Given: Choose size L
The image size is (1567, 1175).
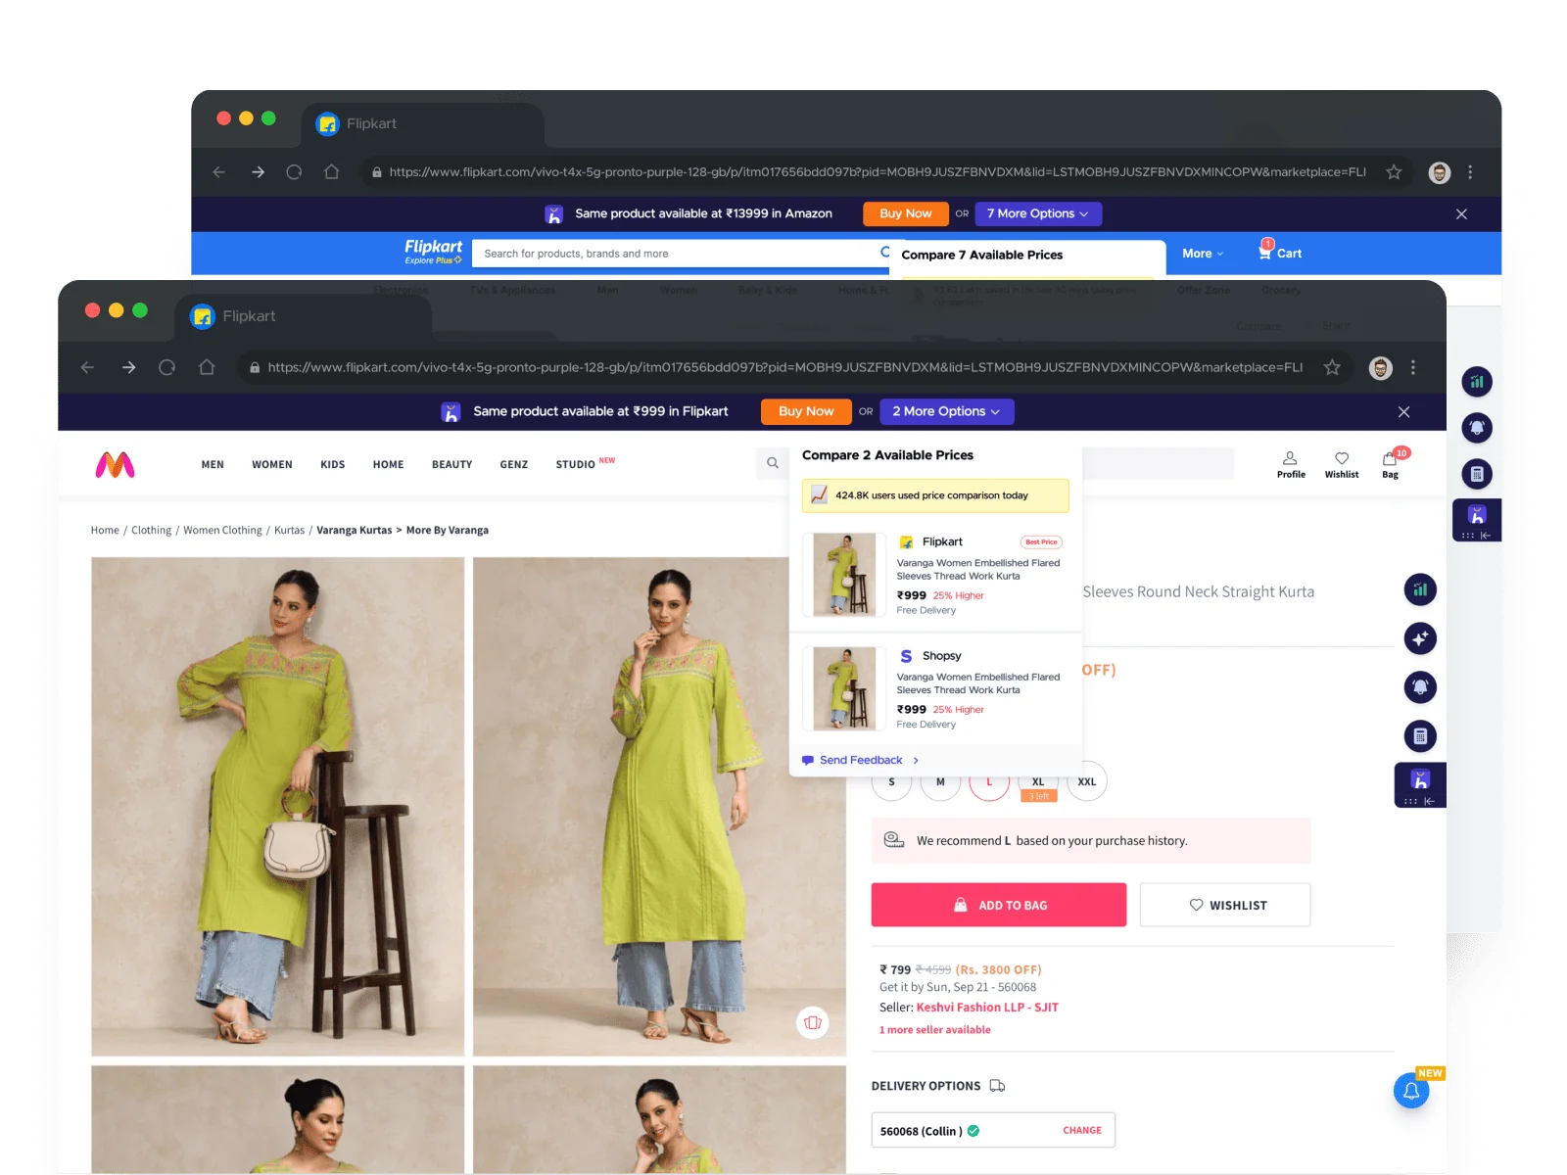Looking at the screenshot, I should [989, 782].
